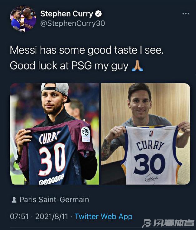Click the person tag icon below photos
The image size is (196, 230).
[x=14, y=200]
